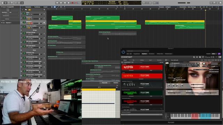
Task: Open the left-click pointer tool menu
Action: (x=117, y=7)
